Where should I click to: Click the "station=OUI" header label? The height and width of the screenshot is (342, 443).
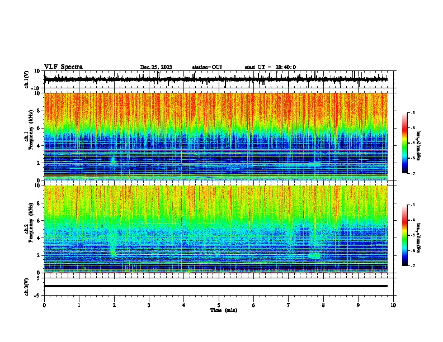tap(207, 67)
